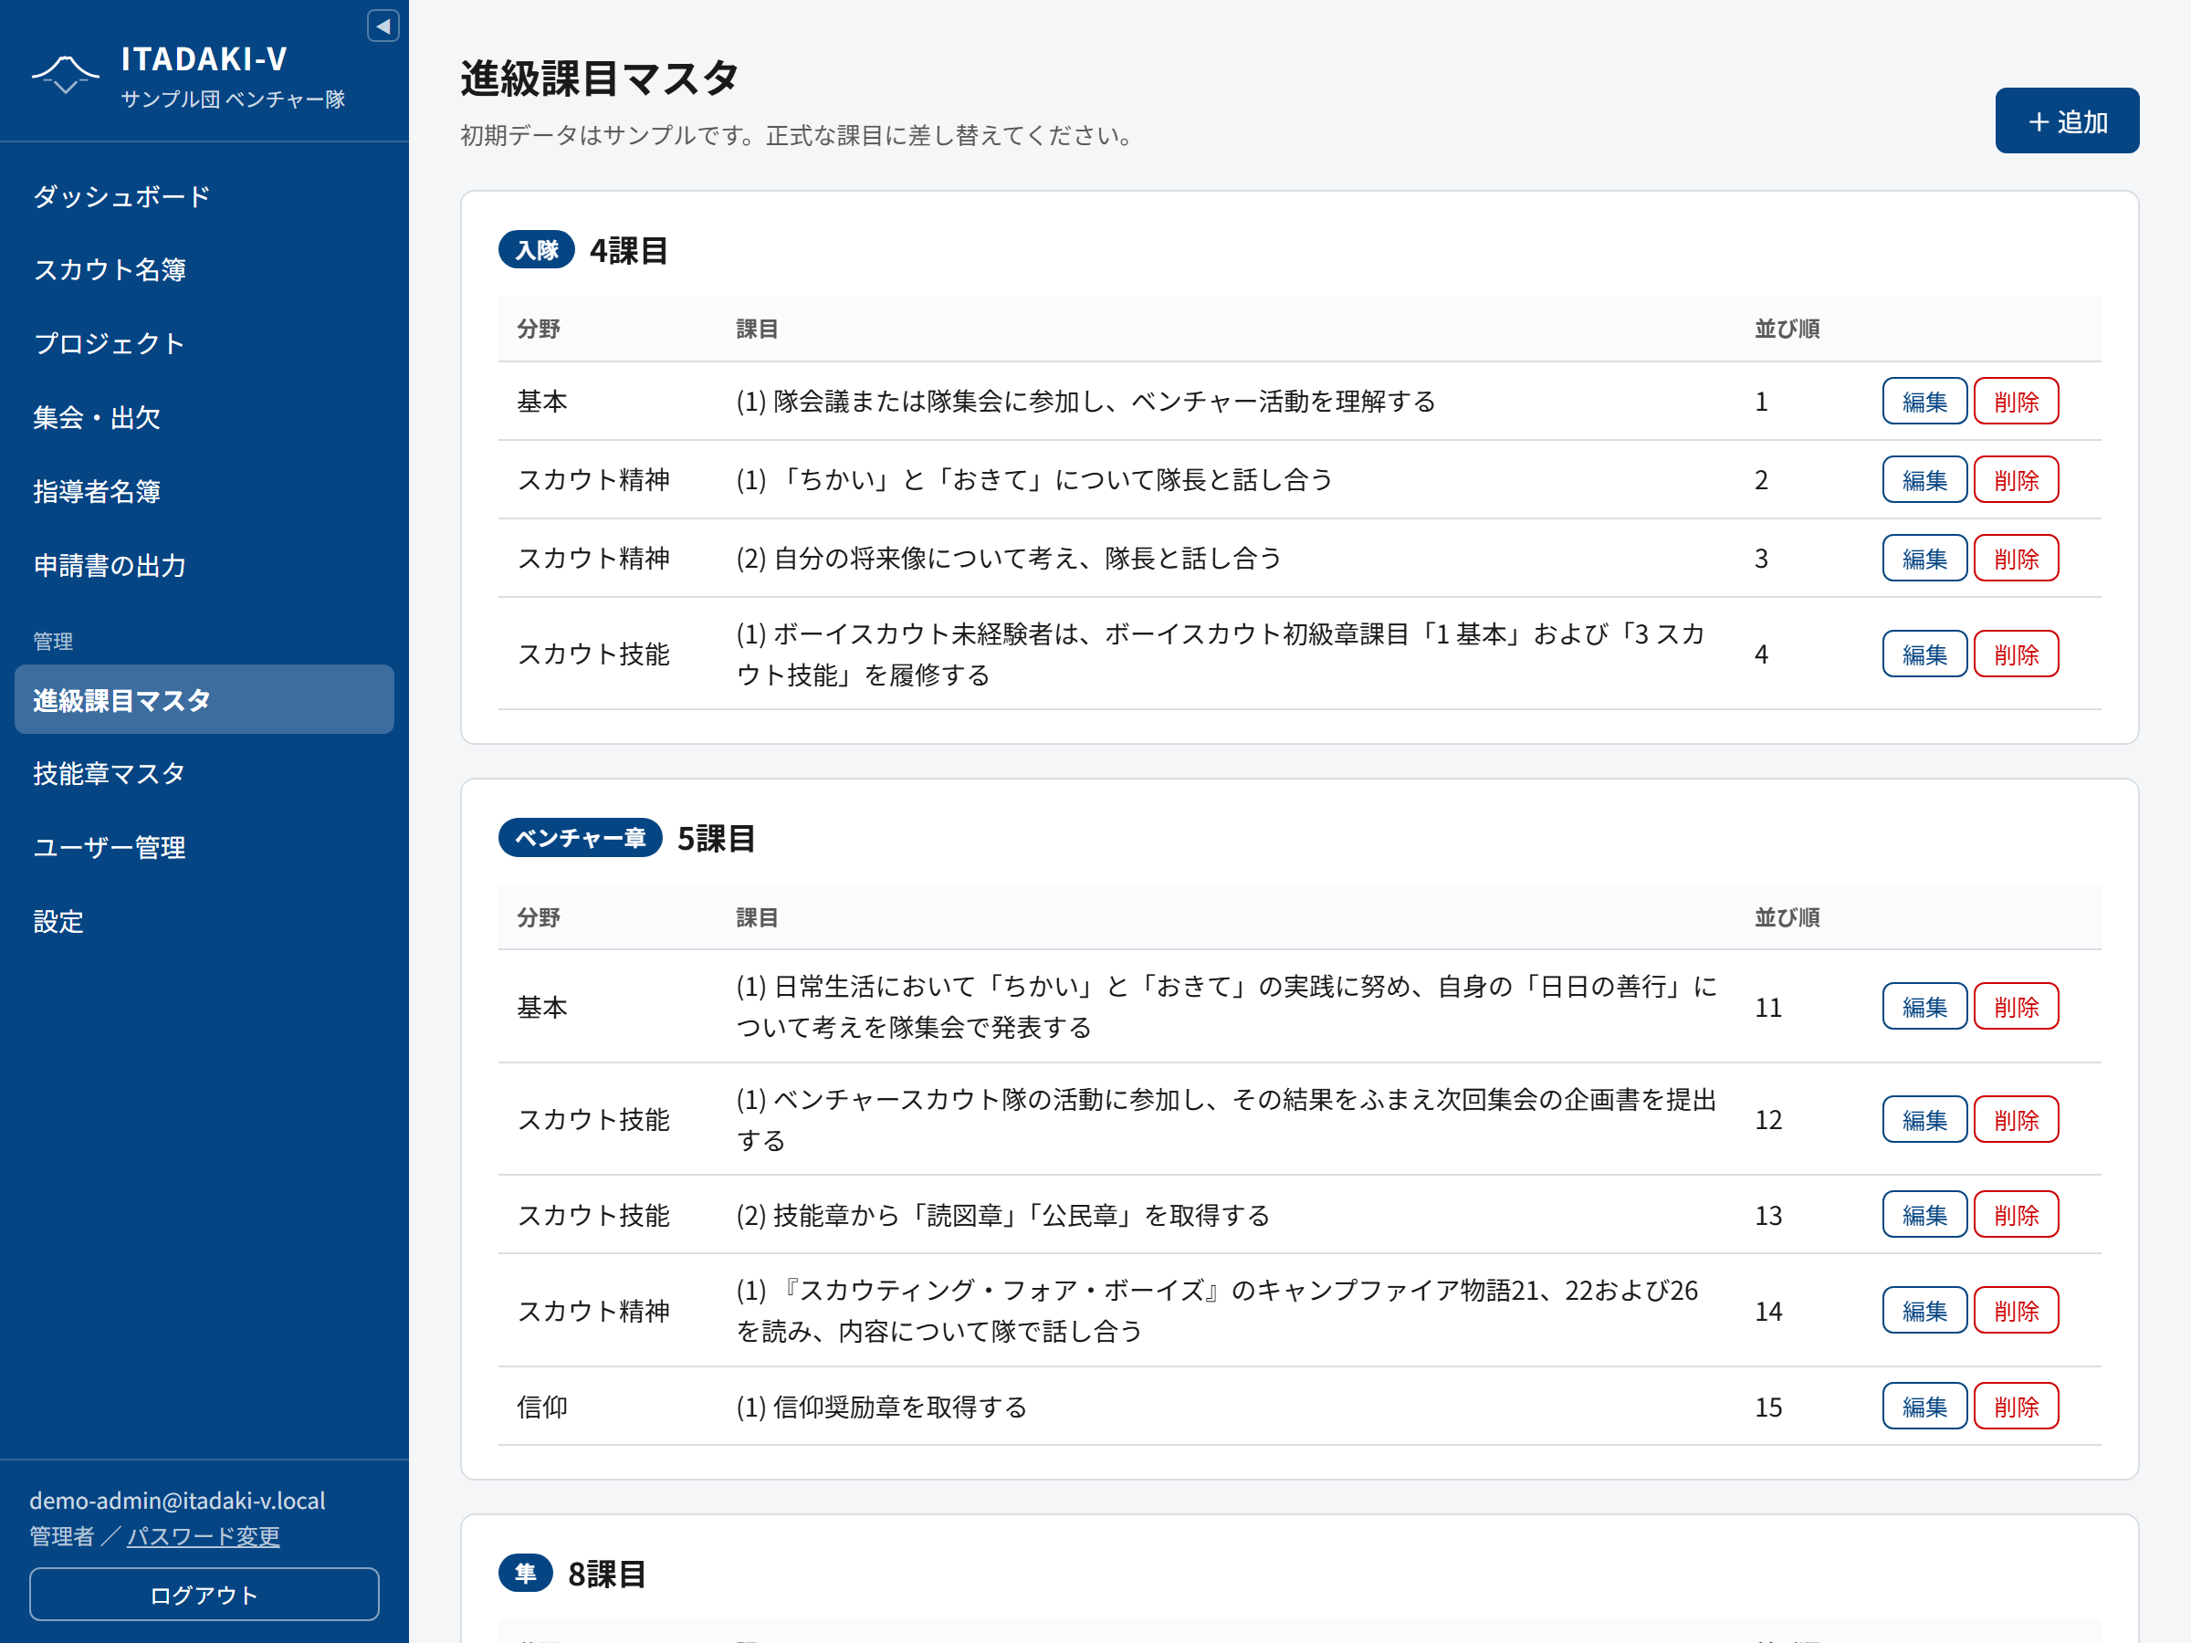This screenshot has width=2191, height=1643.
Task: Click the 5課目 heading
Action: [716, 839]
